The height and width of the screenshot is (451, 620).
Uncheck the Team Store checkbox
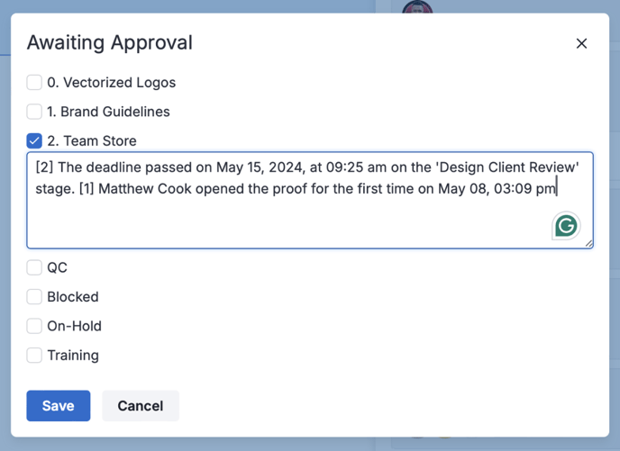coord(34,140)
